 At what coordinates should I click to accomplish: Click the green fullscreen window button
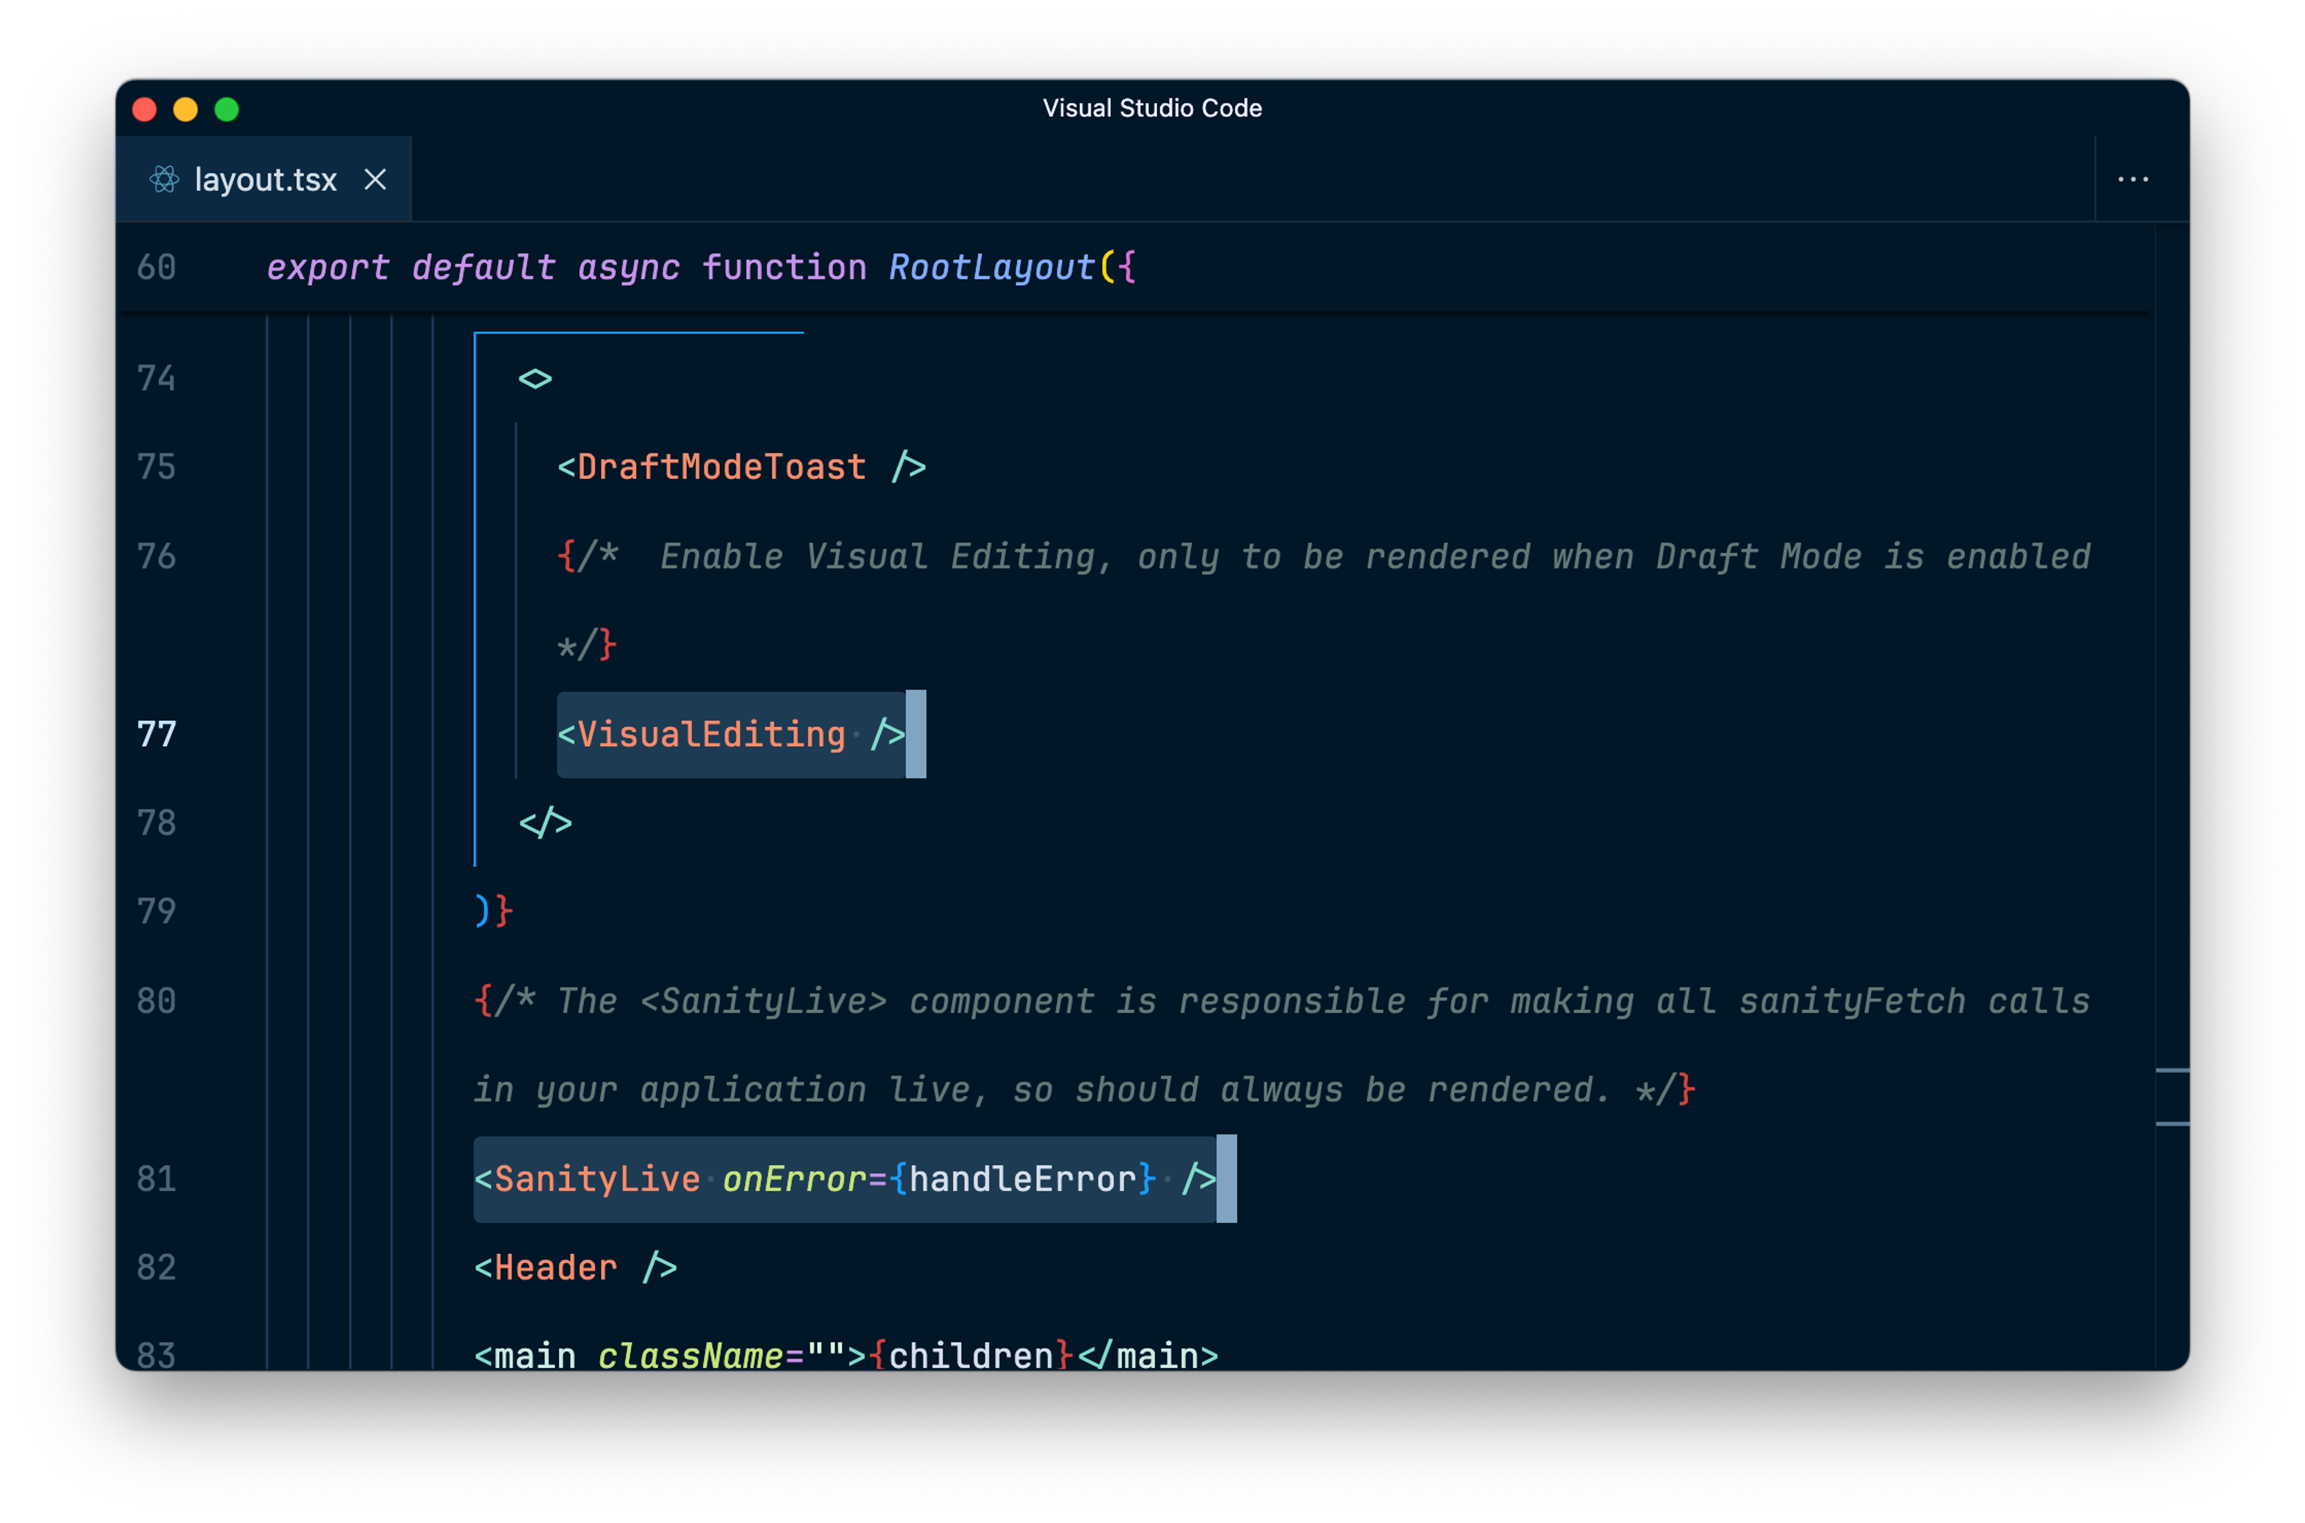[226, 109]
